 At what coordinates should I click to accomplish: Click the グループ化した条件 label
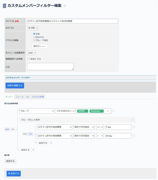(30, 120)
